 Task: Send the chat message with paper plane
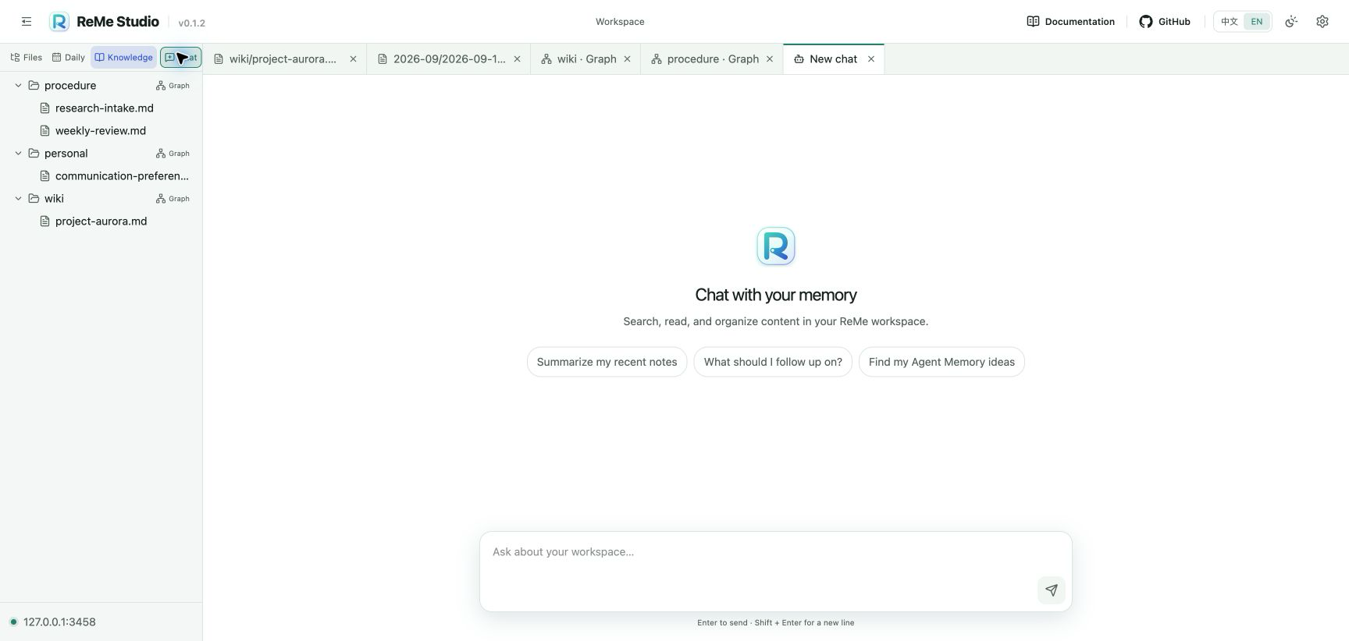1052,590
